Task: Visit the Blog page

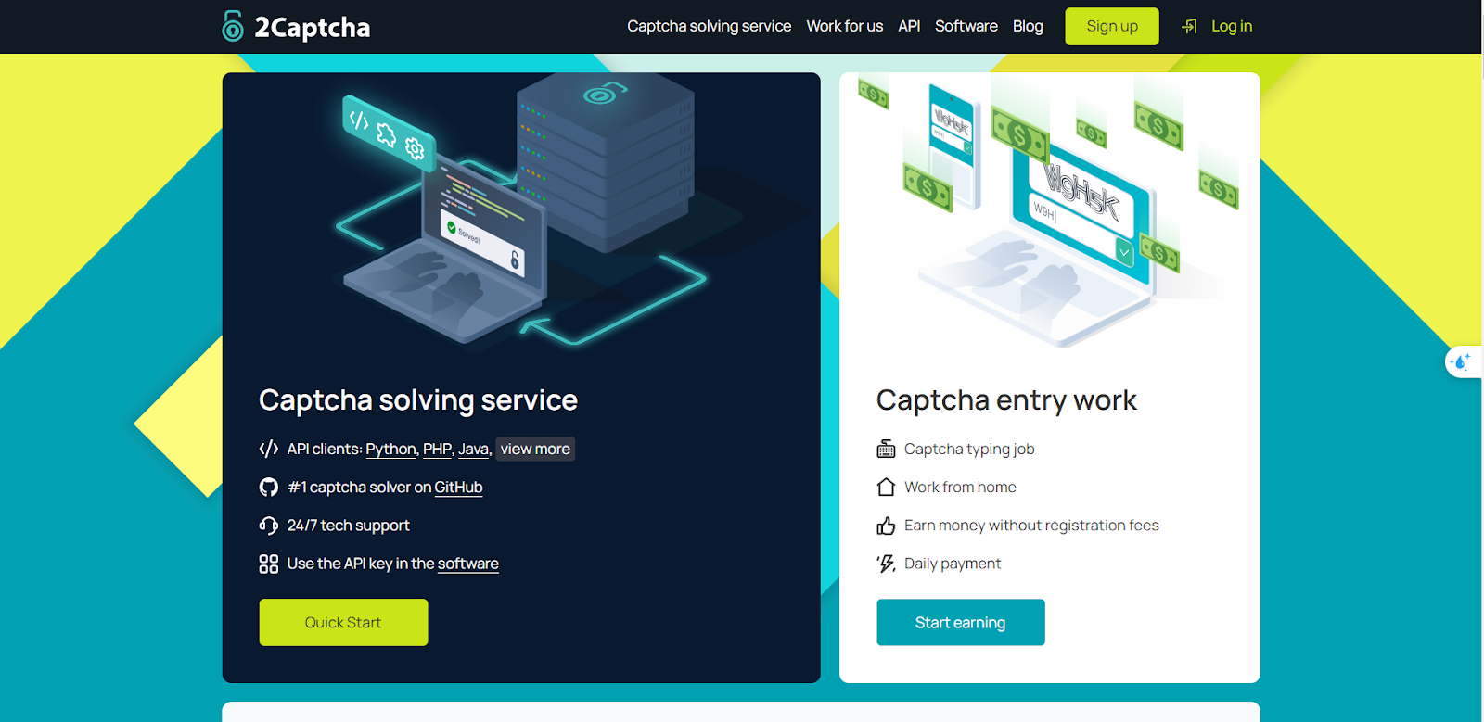Action: (x=1028, y=26)
